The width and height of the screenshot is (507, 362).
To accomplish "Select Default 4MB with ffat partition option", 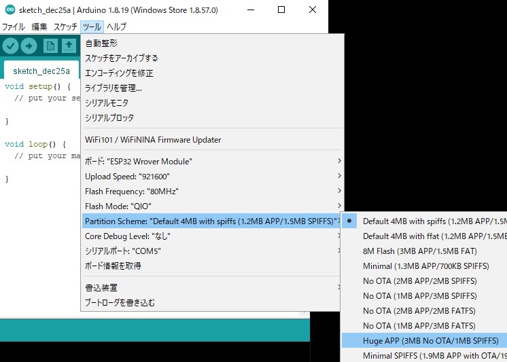I will [x=424, y=236].
